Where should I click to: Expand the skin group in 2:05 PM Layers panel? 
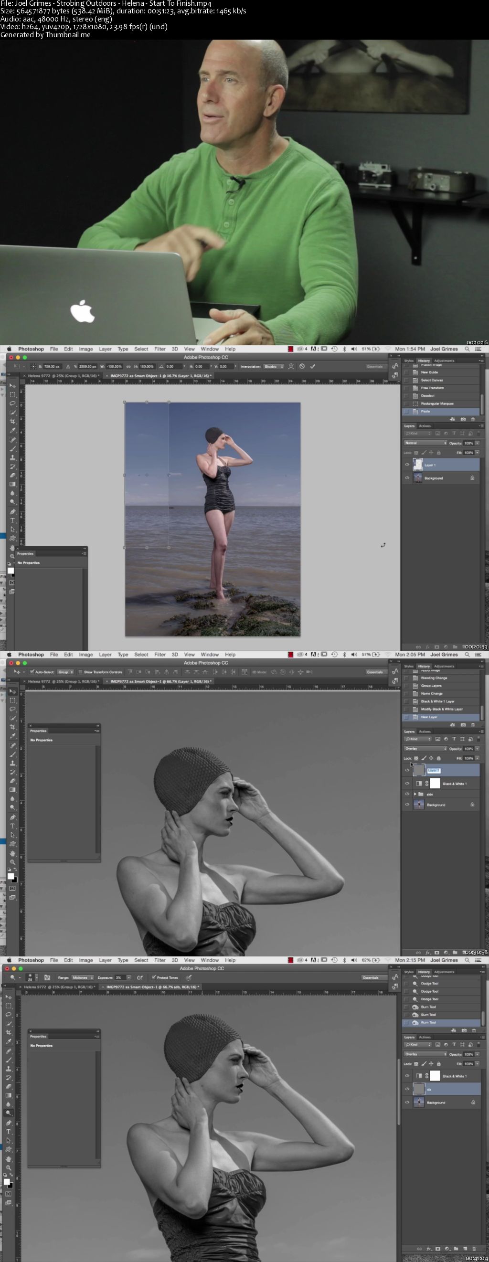415,794
